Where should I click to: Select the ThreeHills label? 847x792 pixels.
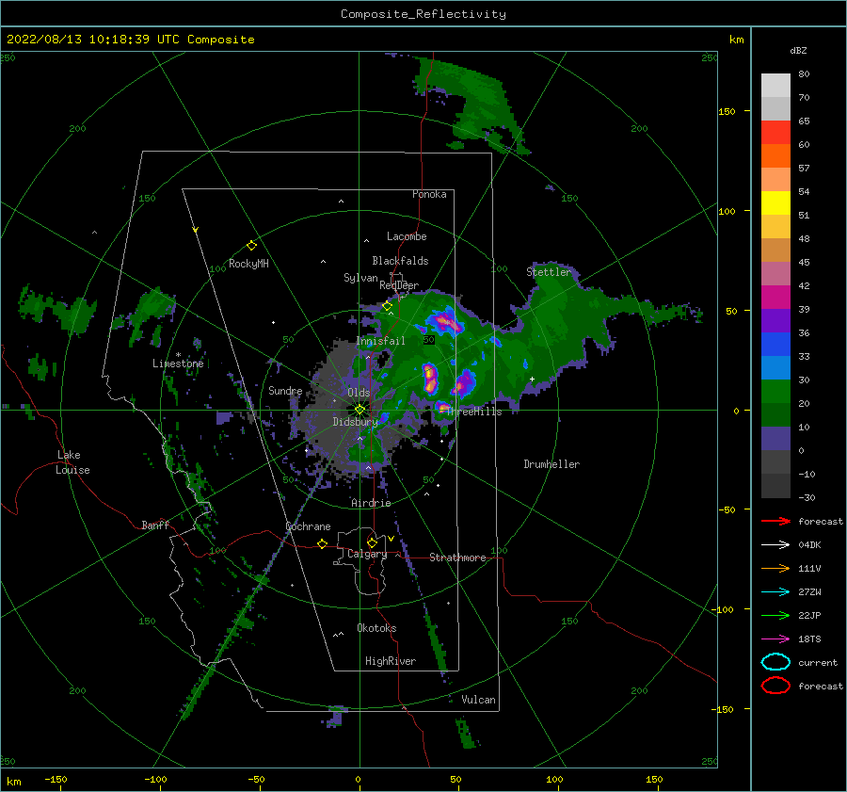(x=474, y=412)
